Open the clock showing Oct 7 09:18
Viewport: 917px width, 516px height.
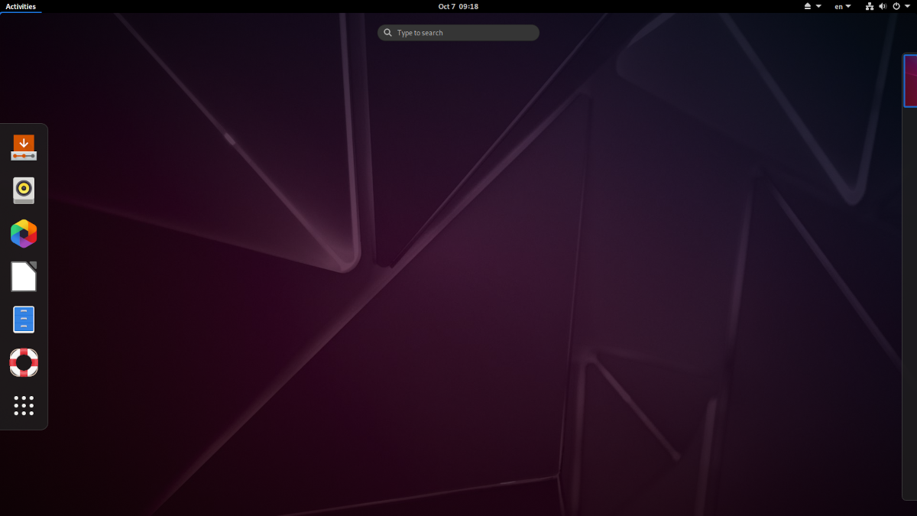(x=458, y=6)
